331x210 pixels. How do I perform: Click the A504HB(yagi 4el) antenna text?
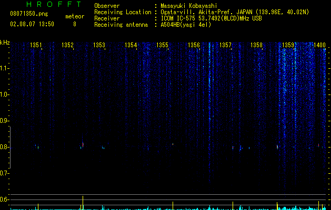tap(186, 25)
